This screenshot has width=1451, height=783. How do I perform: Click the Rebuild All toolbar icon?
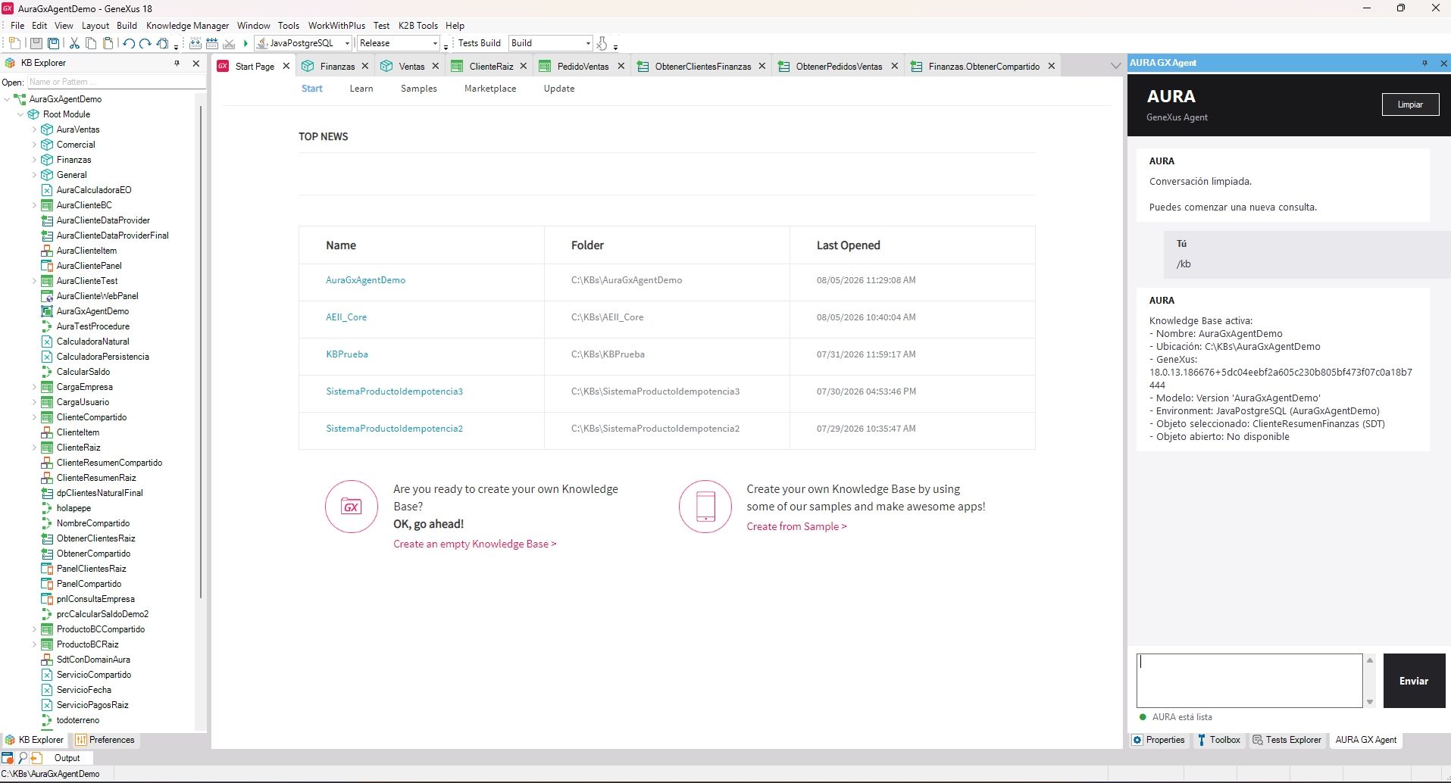click(212, 43)
